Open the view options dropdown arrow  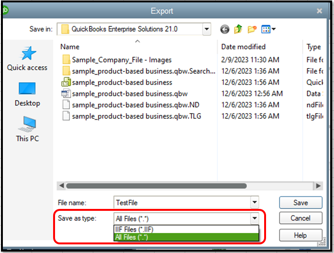click(274, 29)
